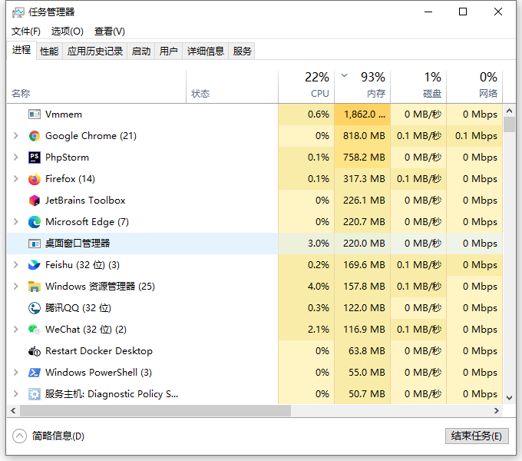Click the 4.0% CPU cell
This screenshot has width=522, height=461.
[x=306, y=287]
